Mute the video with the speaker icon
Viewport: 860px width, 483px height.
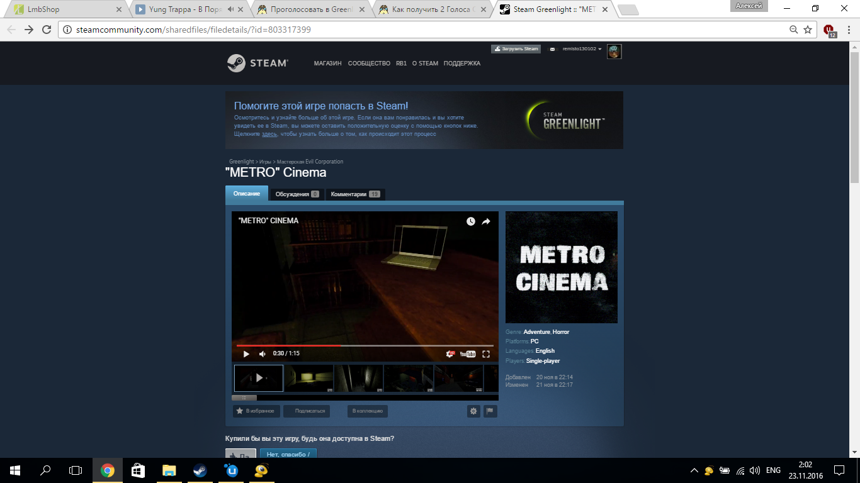point(263,354)
